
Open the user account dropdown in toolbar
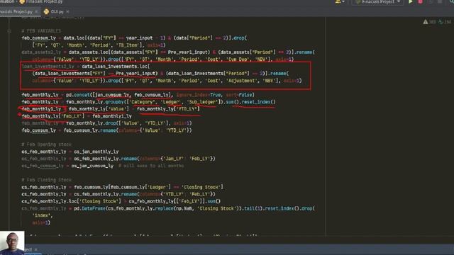340,1
